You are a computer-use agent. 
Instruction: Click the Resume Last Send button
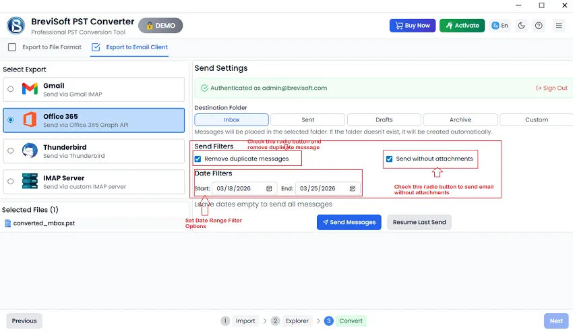pos(419,222)
